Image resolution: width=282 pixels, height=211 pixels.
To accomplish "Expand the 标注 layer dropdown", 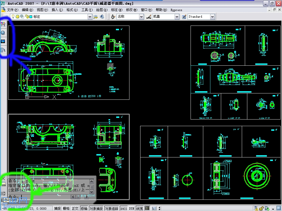I will 90,17.
